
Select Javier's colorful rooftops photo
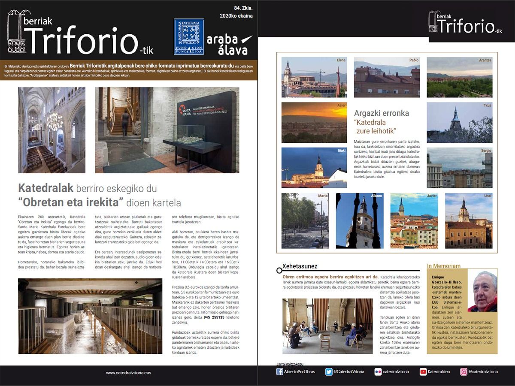pos(414,220)
